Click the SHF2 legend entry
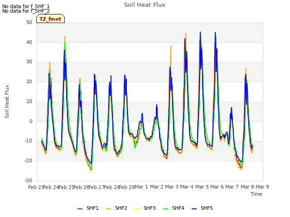 click(x=116, y=208)
